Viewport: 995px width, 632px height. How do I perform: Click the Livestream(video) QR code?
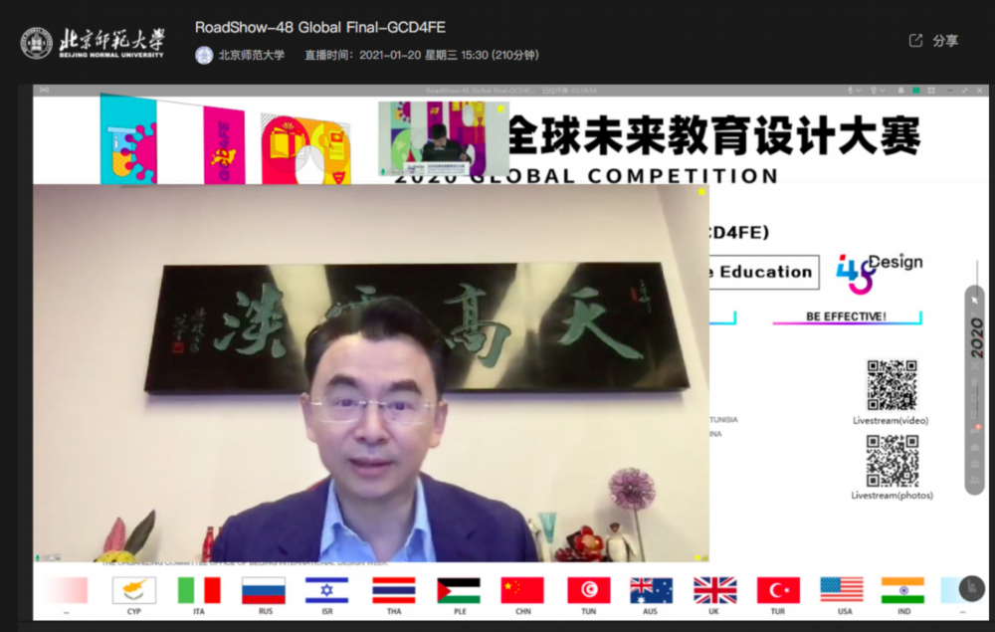coord(893,385)
